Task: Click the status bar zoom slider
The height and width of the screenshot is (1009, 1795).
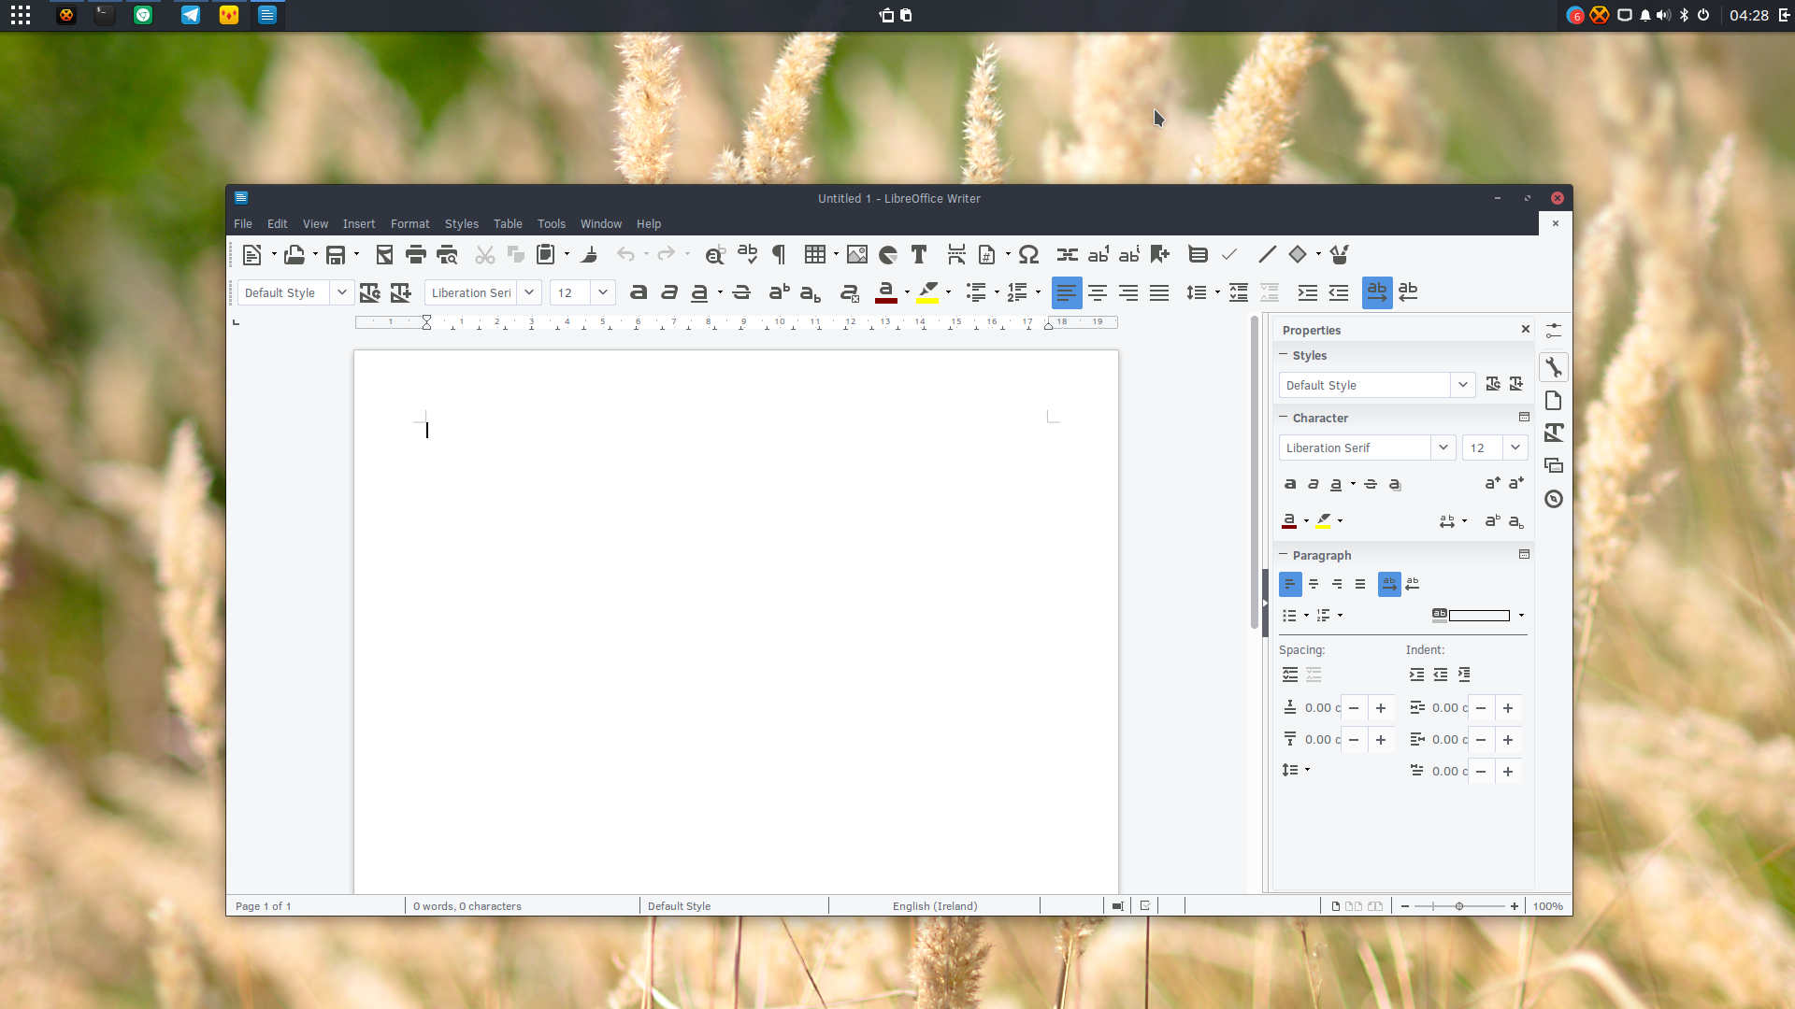Action: [x=1459, y=906]
